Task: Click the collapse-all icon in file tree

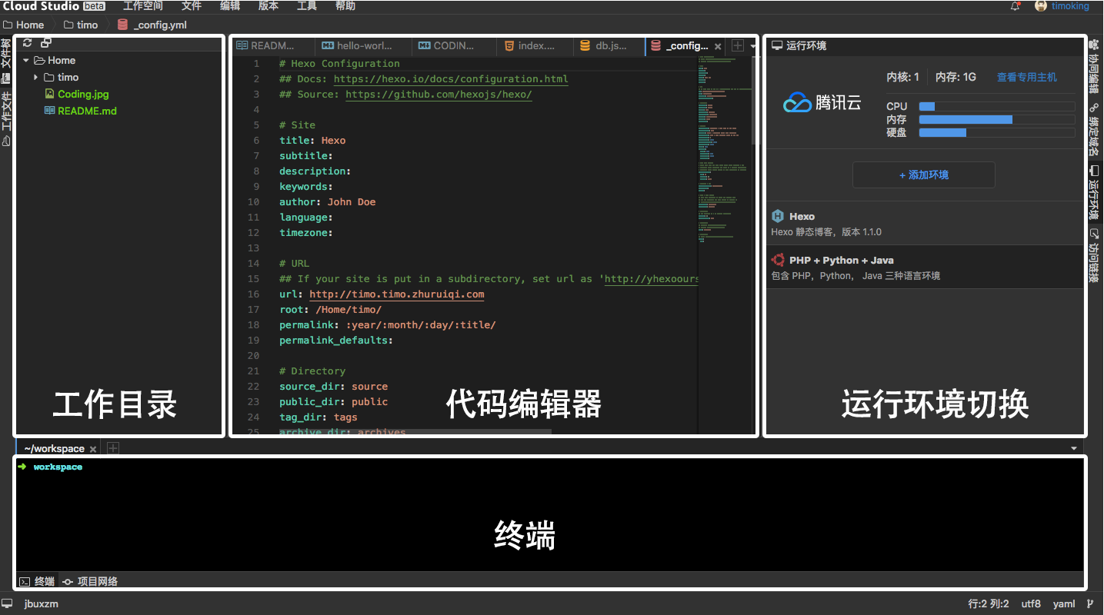Action: tap(46, 43)
